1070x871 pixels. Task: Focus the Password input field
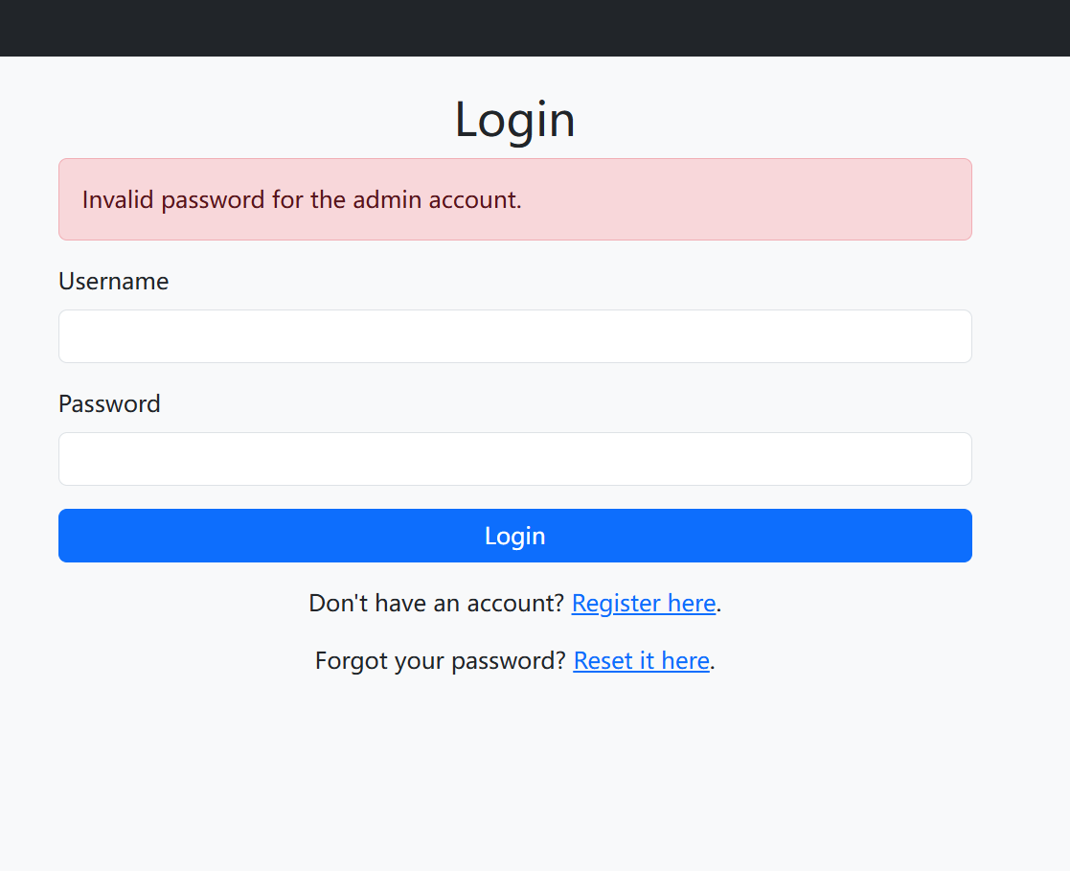click(515, 459)
